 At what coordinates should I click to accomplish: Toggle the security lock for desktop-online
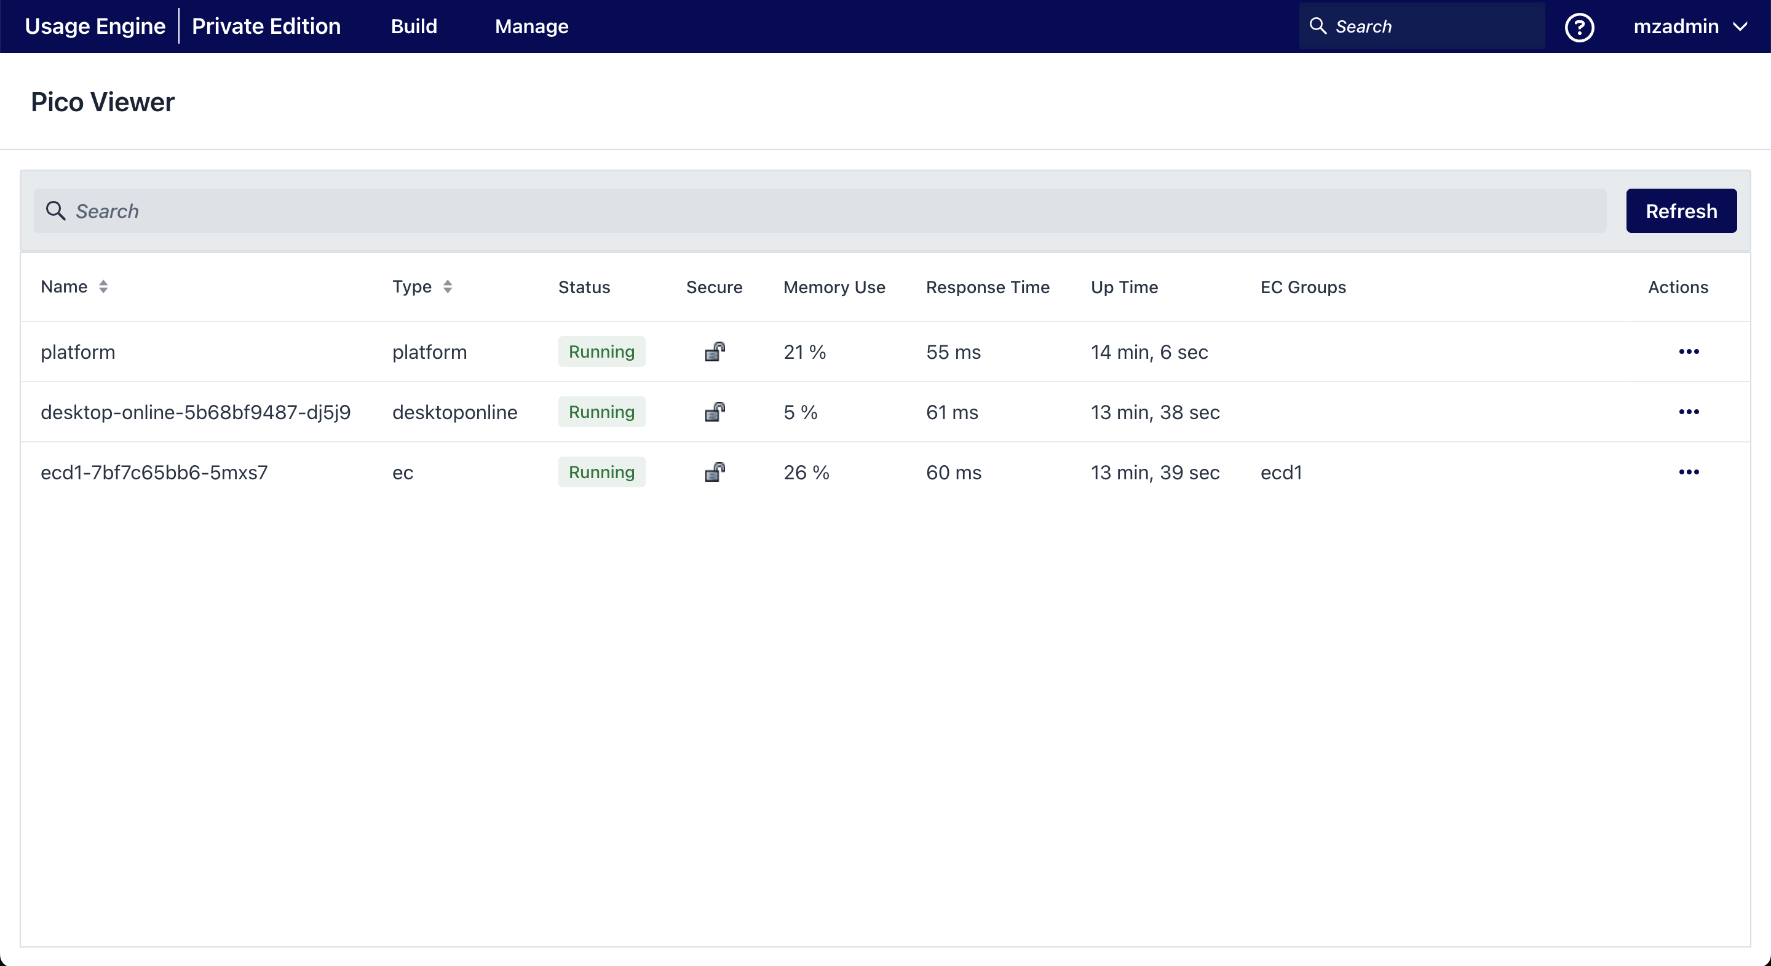[x=715, y=412]
